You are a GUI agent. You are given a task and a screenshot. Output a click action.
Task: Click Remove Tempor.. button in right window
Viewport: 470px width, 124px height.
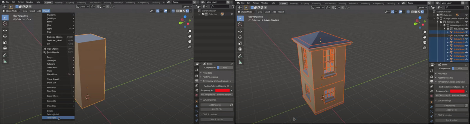point(460,95)
